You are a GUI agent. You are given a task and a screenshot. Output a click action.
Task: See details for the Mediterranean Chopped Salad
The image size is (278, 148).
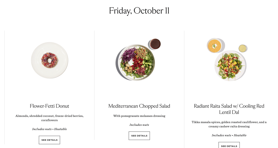[139, 136]
